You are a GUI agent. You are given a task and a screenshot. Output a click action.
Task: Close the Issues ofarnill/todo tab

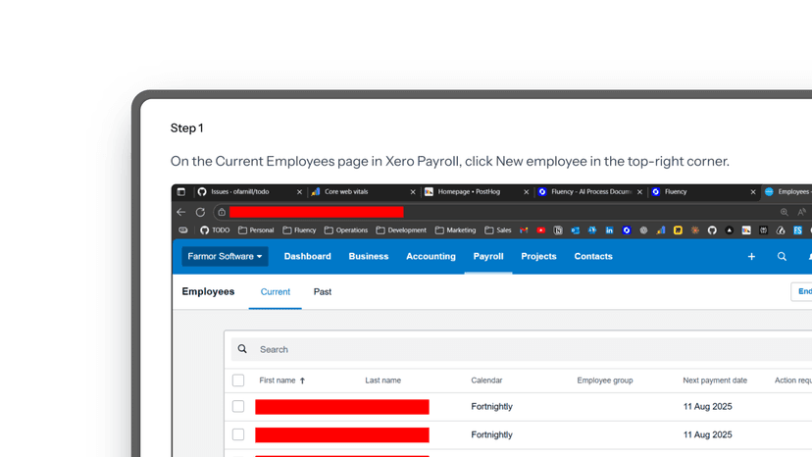[x=299, y=191]
